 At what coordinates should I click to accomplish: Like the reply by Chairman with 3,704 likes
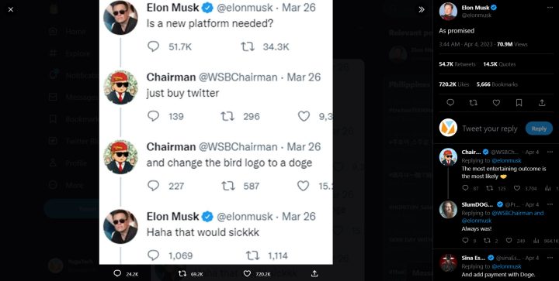point(517,188)
